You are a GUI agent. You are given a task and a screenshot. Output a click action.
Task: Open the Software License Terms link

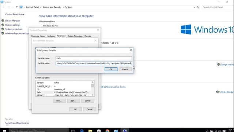[113, 87]
